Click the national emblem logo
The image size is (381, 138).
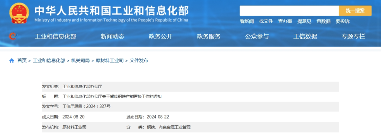point(19,13)
